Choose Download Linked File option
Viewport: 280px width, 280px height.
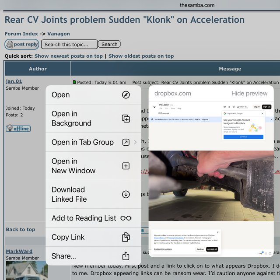[x=93, y=194]
